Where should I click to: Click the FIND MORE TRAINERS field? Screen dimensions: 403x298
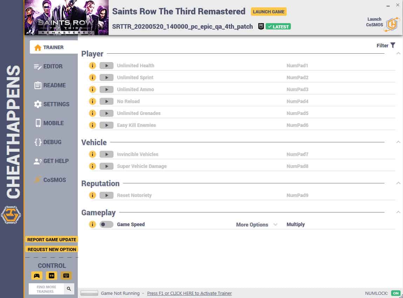coord(46,289)
